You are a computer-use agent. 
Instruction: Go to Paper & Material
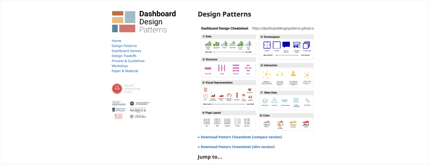point(125,71)
